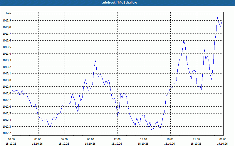This screenshot has height=147, width=235.
Task: Select the 1013,8 y-axis label
Action: pyautogui.click(x=7, y=27)
